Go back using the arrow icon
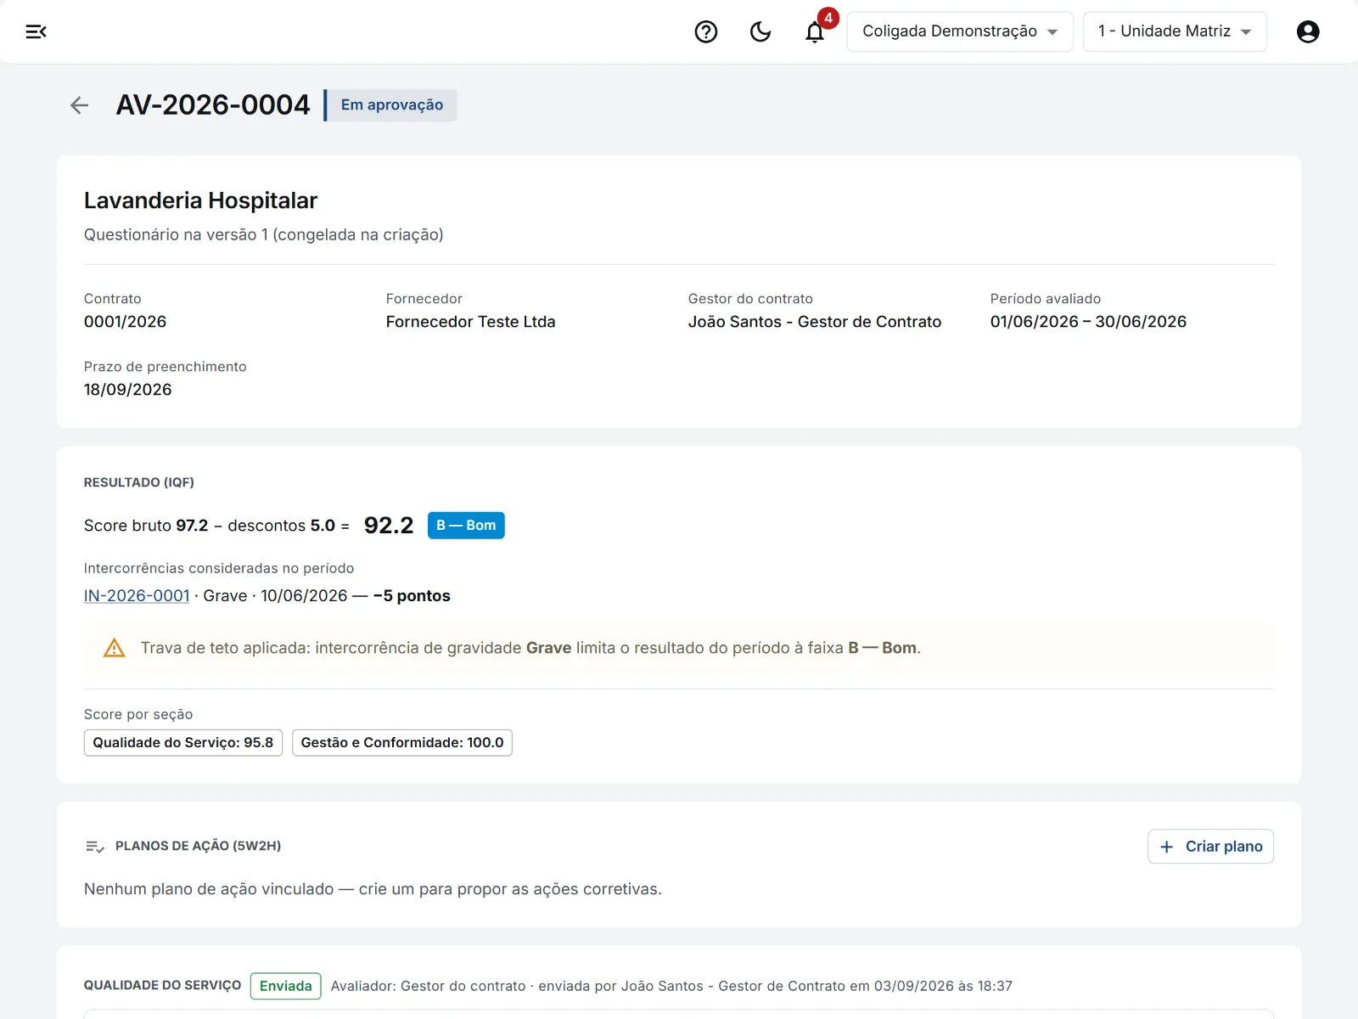Image resolution: width=1358 pixels, height=1019 pixels. click(79, 105)
